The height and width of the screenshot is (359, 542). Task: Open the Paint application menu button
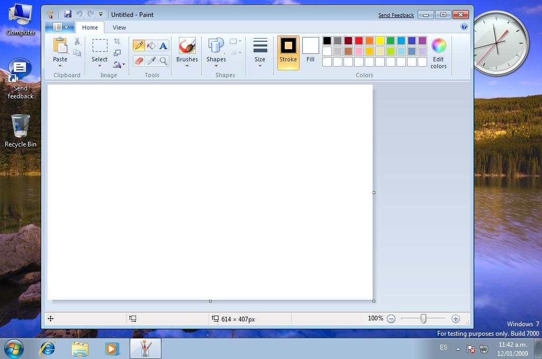[59, 27]
